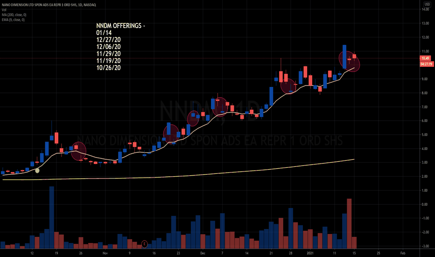This screenshot has height=257, width=435.
Task: Click the 12/06/20 offering date text
Action: [108, 47]
